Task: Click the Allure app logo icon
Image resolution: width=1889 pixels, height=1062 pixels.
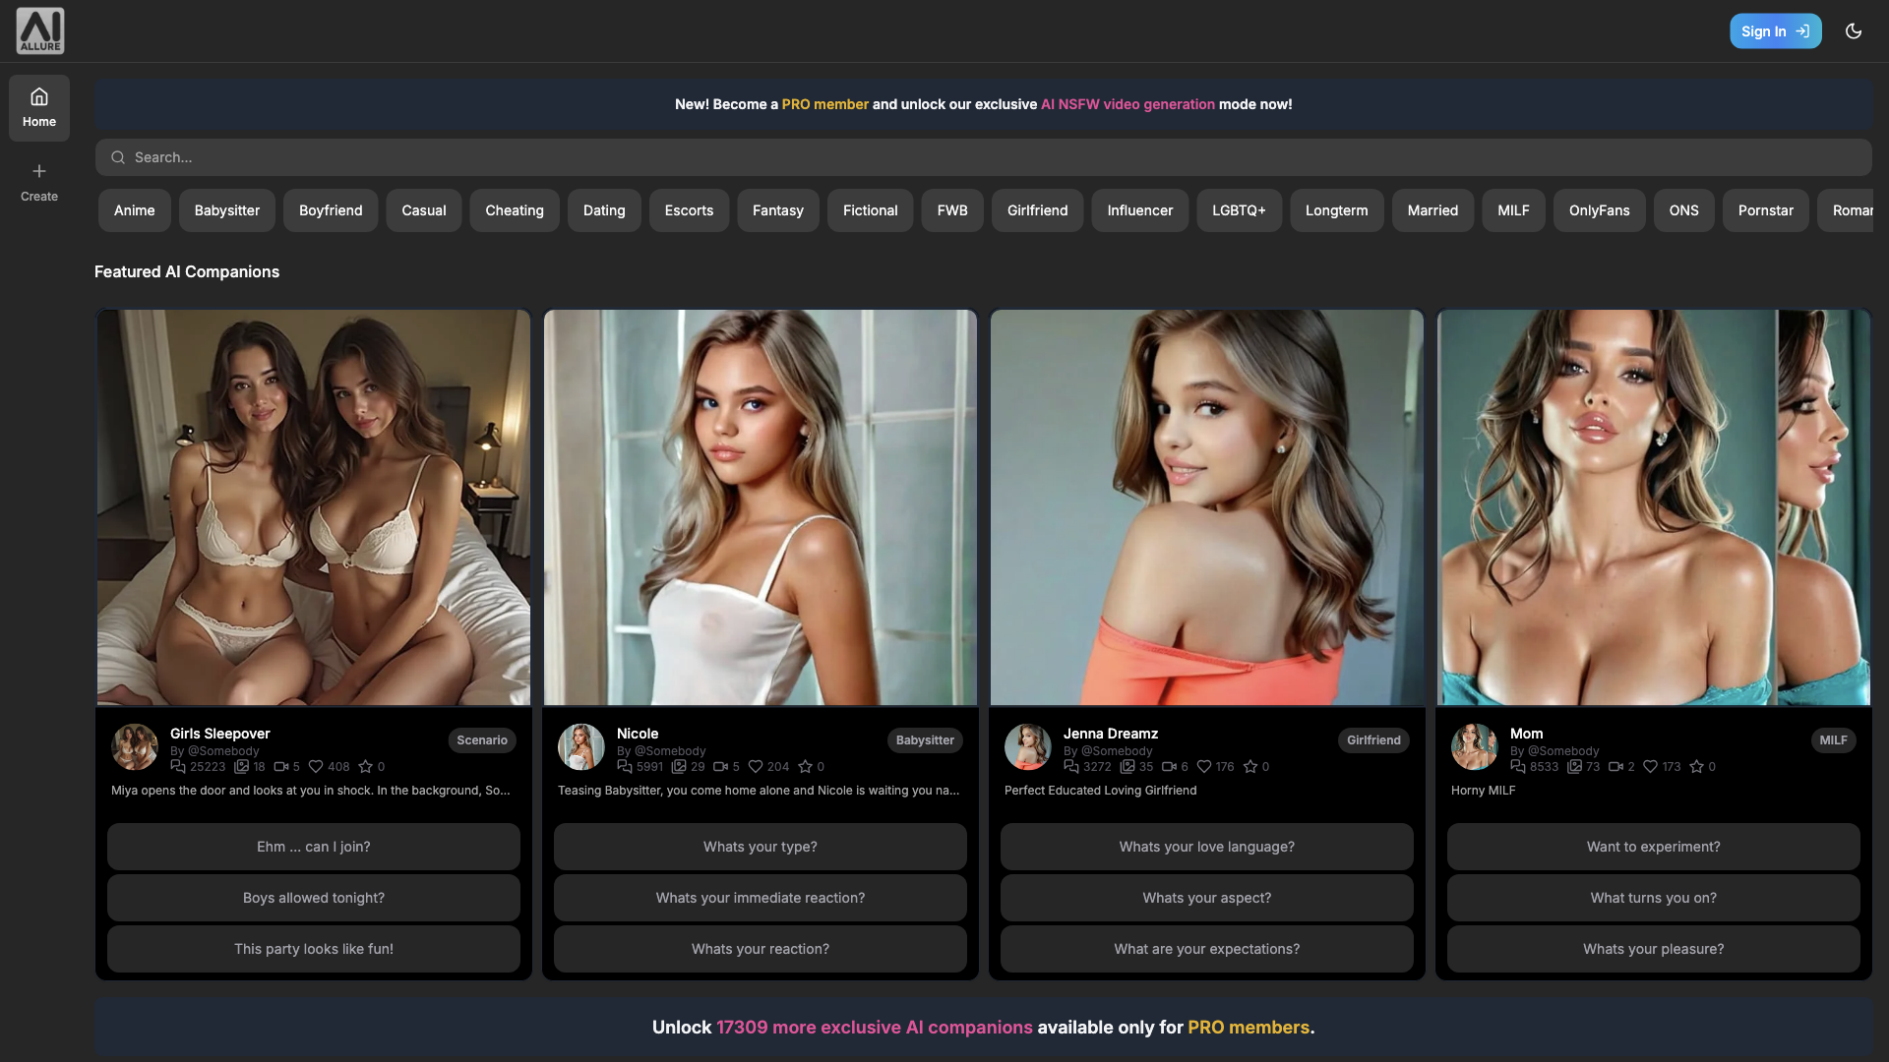Action: [x=40, y=31]
